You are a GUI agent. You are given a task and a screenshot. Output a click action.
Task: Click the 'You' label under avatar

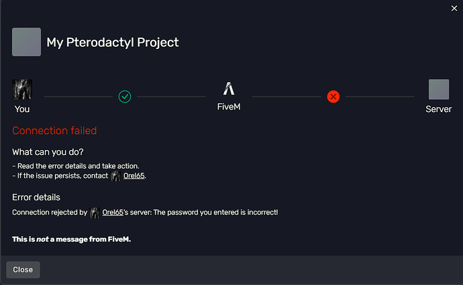22,109
